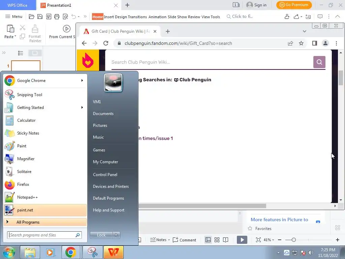Viewport: 345px width, 259px height.
Task: Open Control Panel from Start menu
Action: [x=105, y=175]
